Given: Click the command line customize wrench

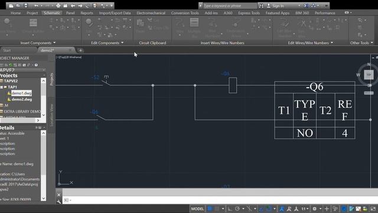Looking at the screenshot, I should click(x=59, y=202).
